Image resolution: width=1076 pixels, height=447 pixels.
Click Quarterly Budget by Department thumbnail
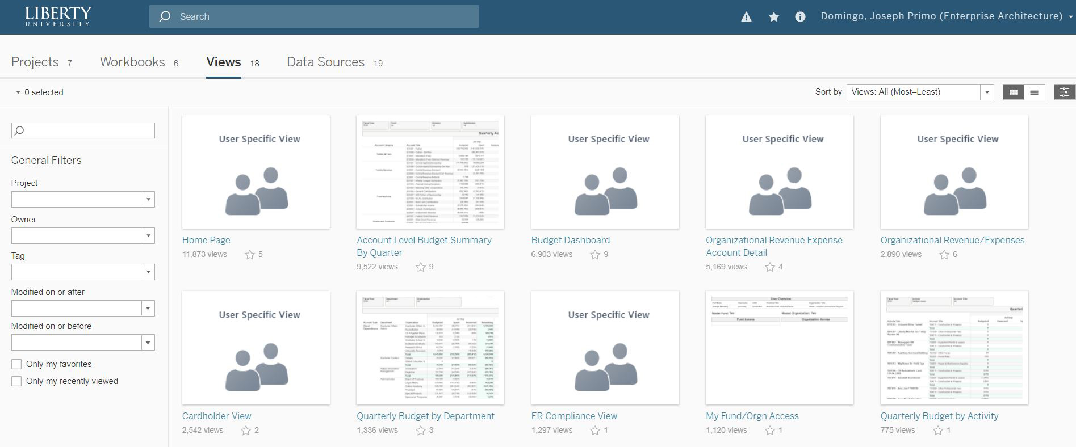[x=430, y=348]
